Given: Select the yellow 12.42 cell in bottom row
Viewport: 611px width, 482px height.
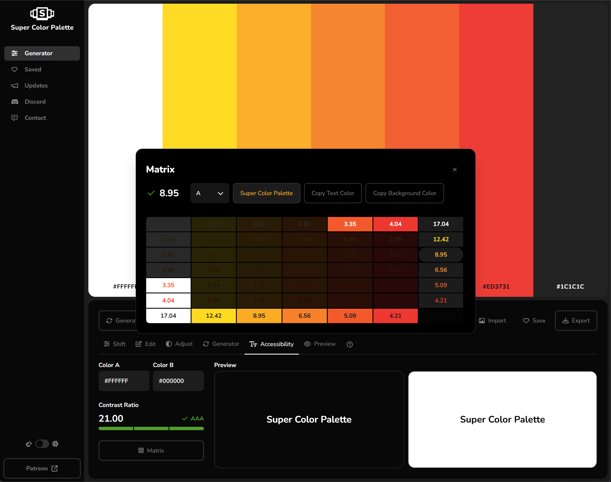Looking at the screenshot, I should pyautogui.click(x=214, y=316).
